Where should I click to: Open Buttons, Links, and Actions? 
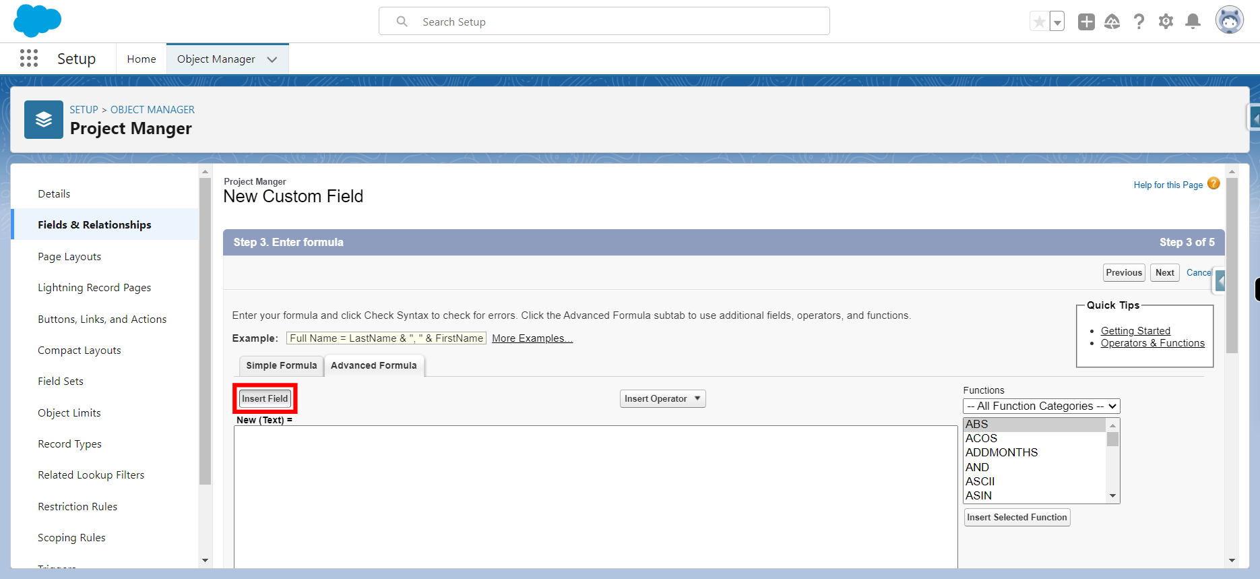point(102,319)
